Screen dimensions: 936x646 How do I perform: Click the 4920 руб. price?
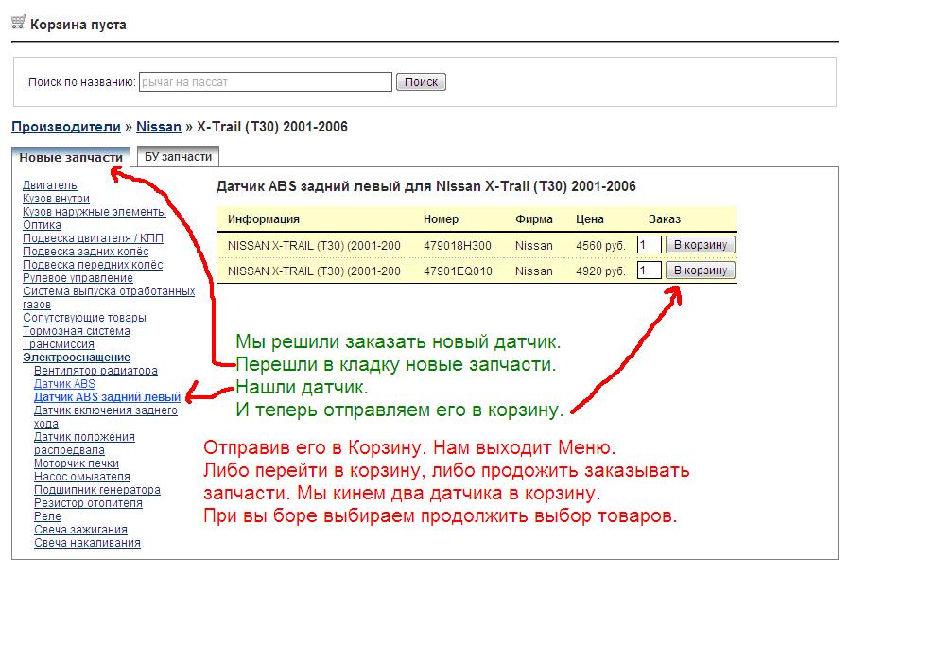coord(600,271)
